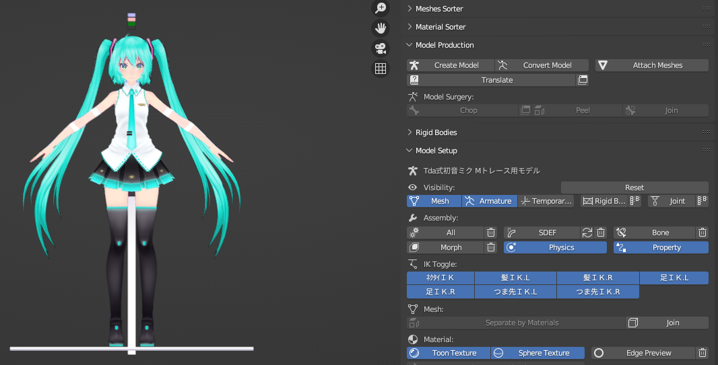Remove Edge Preview with its trash icon
This screenshot has height=365, width=718.
(x=703, y=353)
